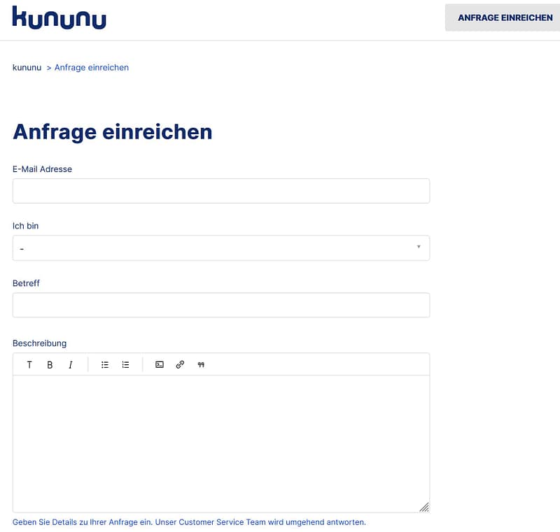Open the "Ich bin" dropdown
This screenshot has height=532, width=560.
(220, 248)
